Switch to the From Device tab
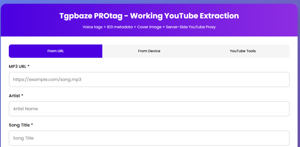Image resolution: width=300 pixels, height=147 pixels. point(149,51)
